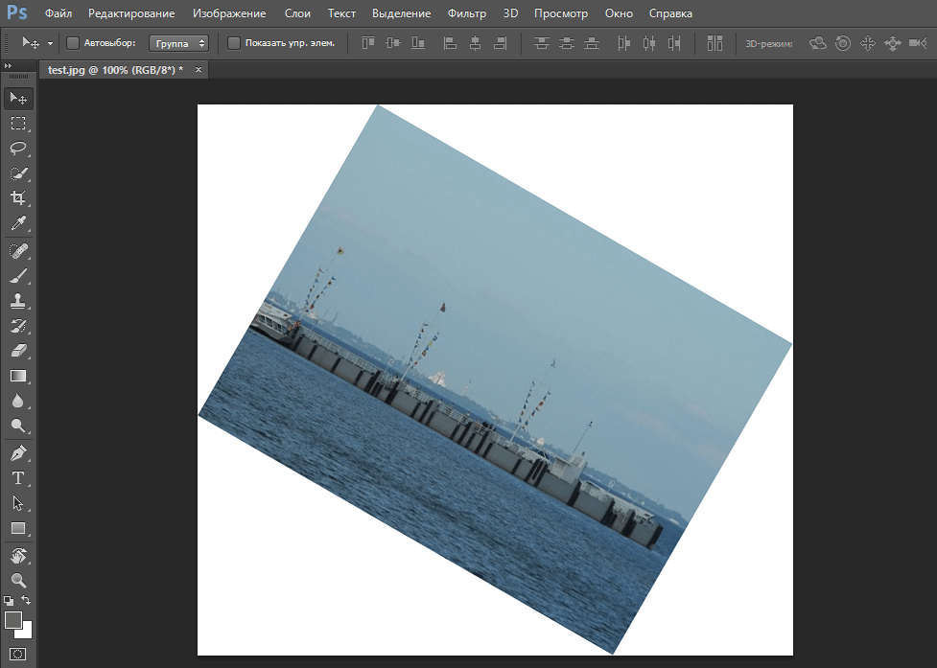Reset default foreground and background colors
The height and width of the screenshot is (668, 937).
[x=9, y=601]
